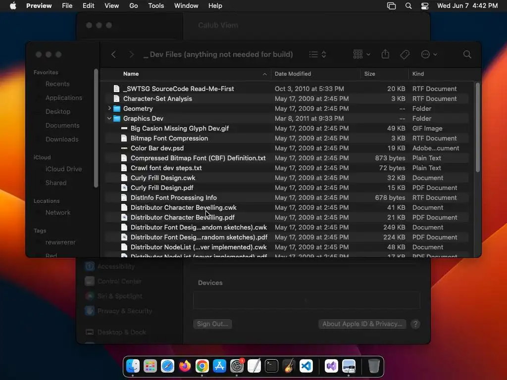Open Google Chrome from the Dock
The height and width of the screenshot is (380, 507).
(x=202, y=366)
